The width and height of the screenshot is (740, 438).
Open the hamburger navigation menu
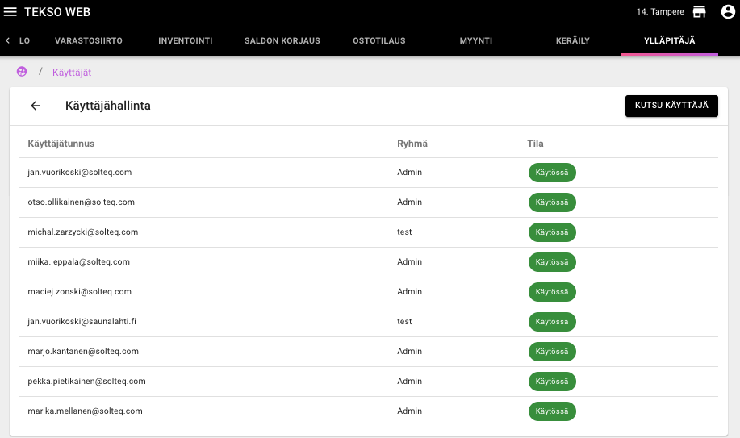pos(10,12)
